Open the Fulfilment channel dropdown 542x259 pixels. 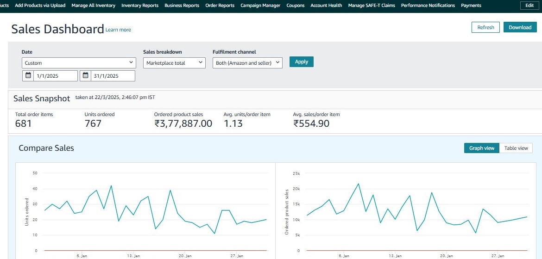click(247, 63)
